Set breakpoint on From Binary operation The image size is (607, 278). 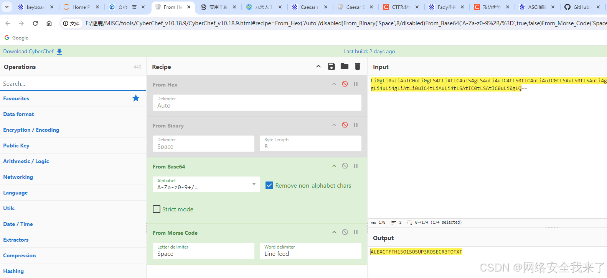tap(356, 125)
